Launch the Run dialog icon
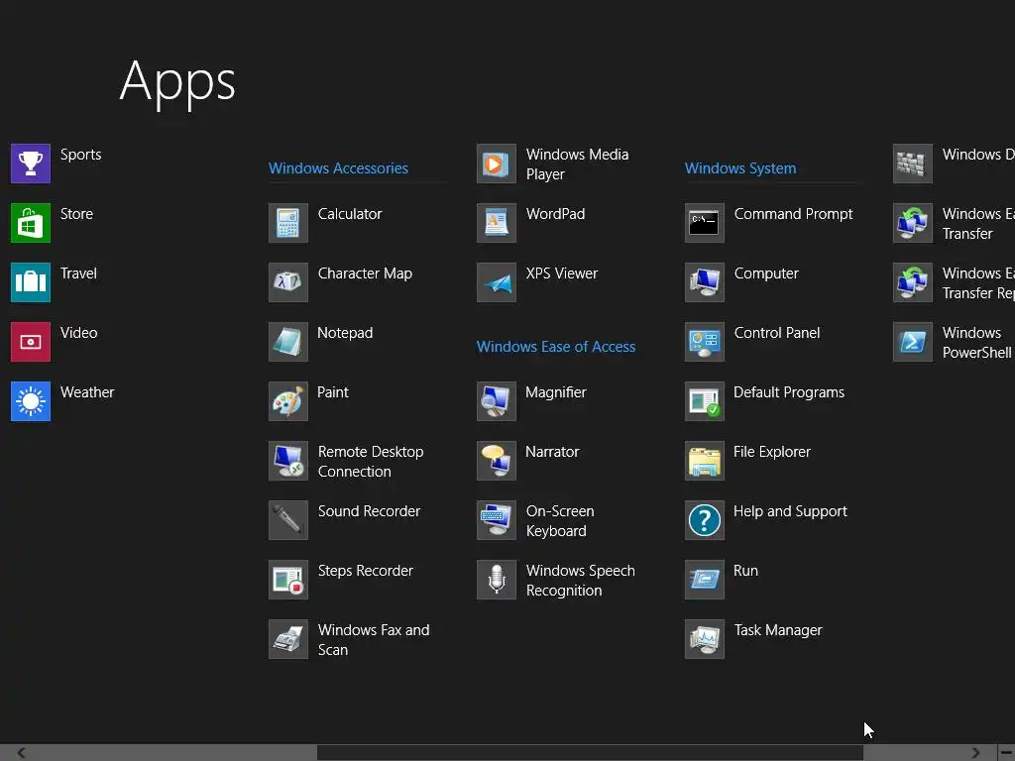 coord(705,580)
